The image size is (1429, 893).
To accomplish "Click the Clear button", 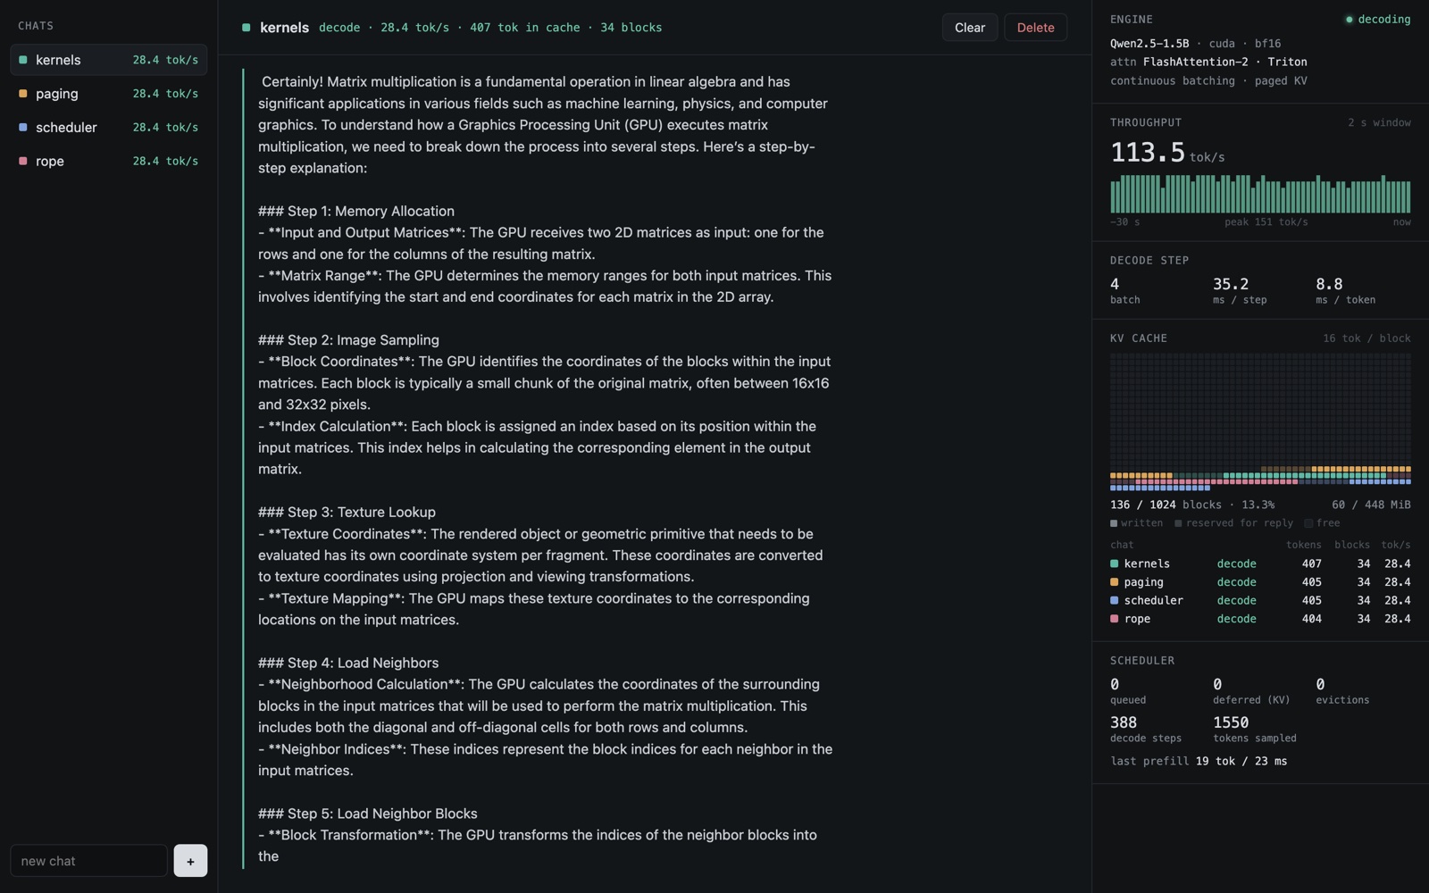I will pyautogui.click(x=969, y=28).
